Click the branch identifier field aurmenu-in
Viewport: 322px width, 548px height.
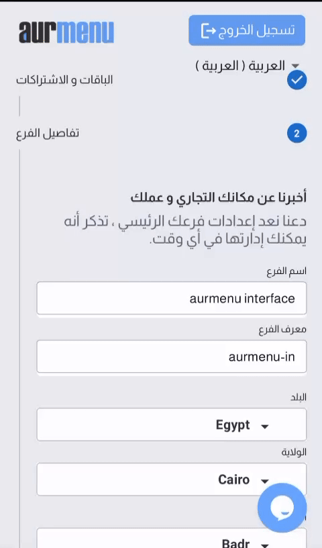pyautogui.click(x=172, y=357)
